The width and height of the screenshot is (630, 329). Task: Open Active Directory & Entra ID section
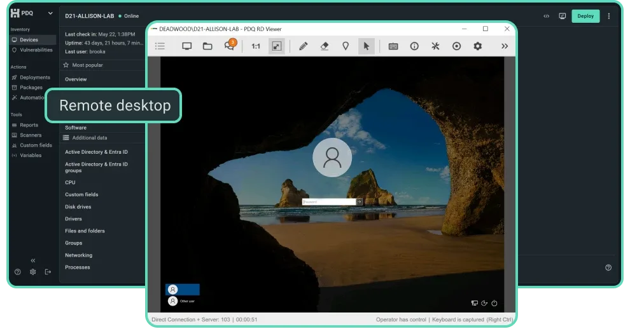[x=97, y=152]
